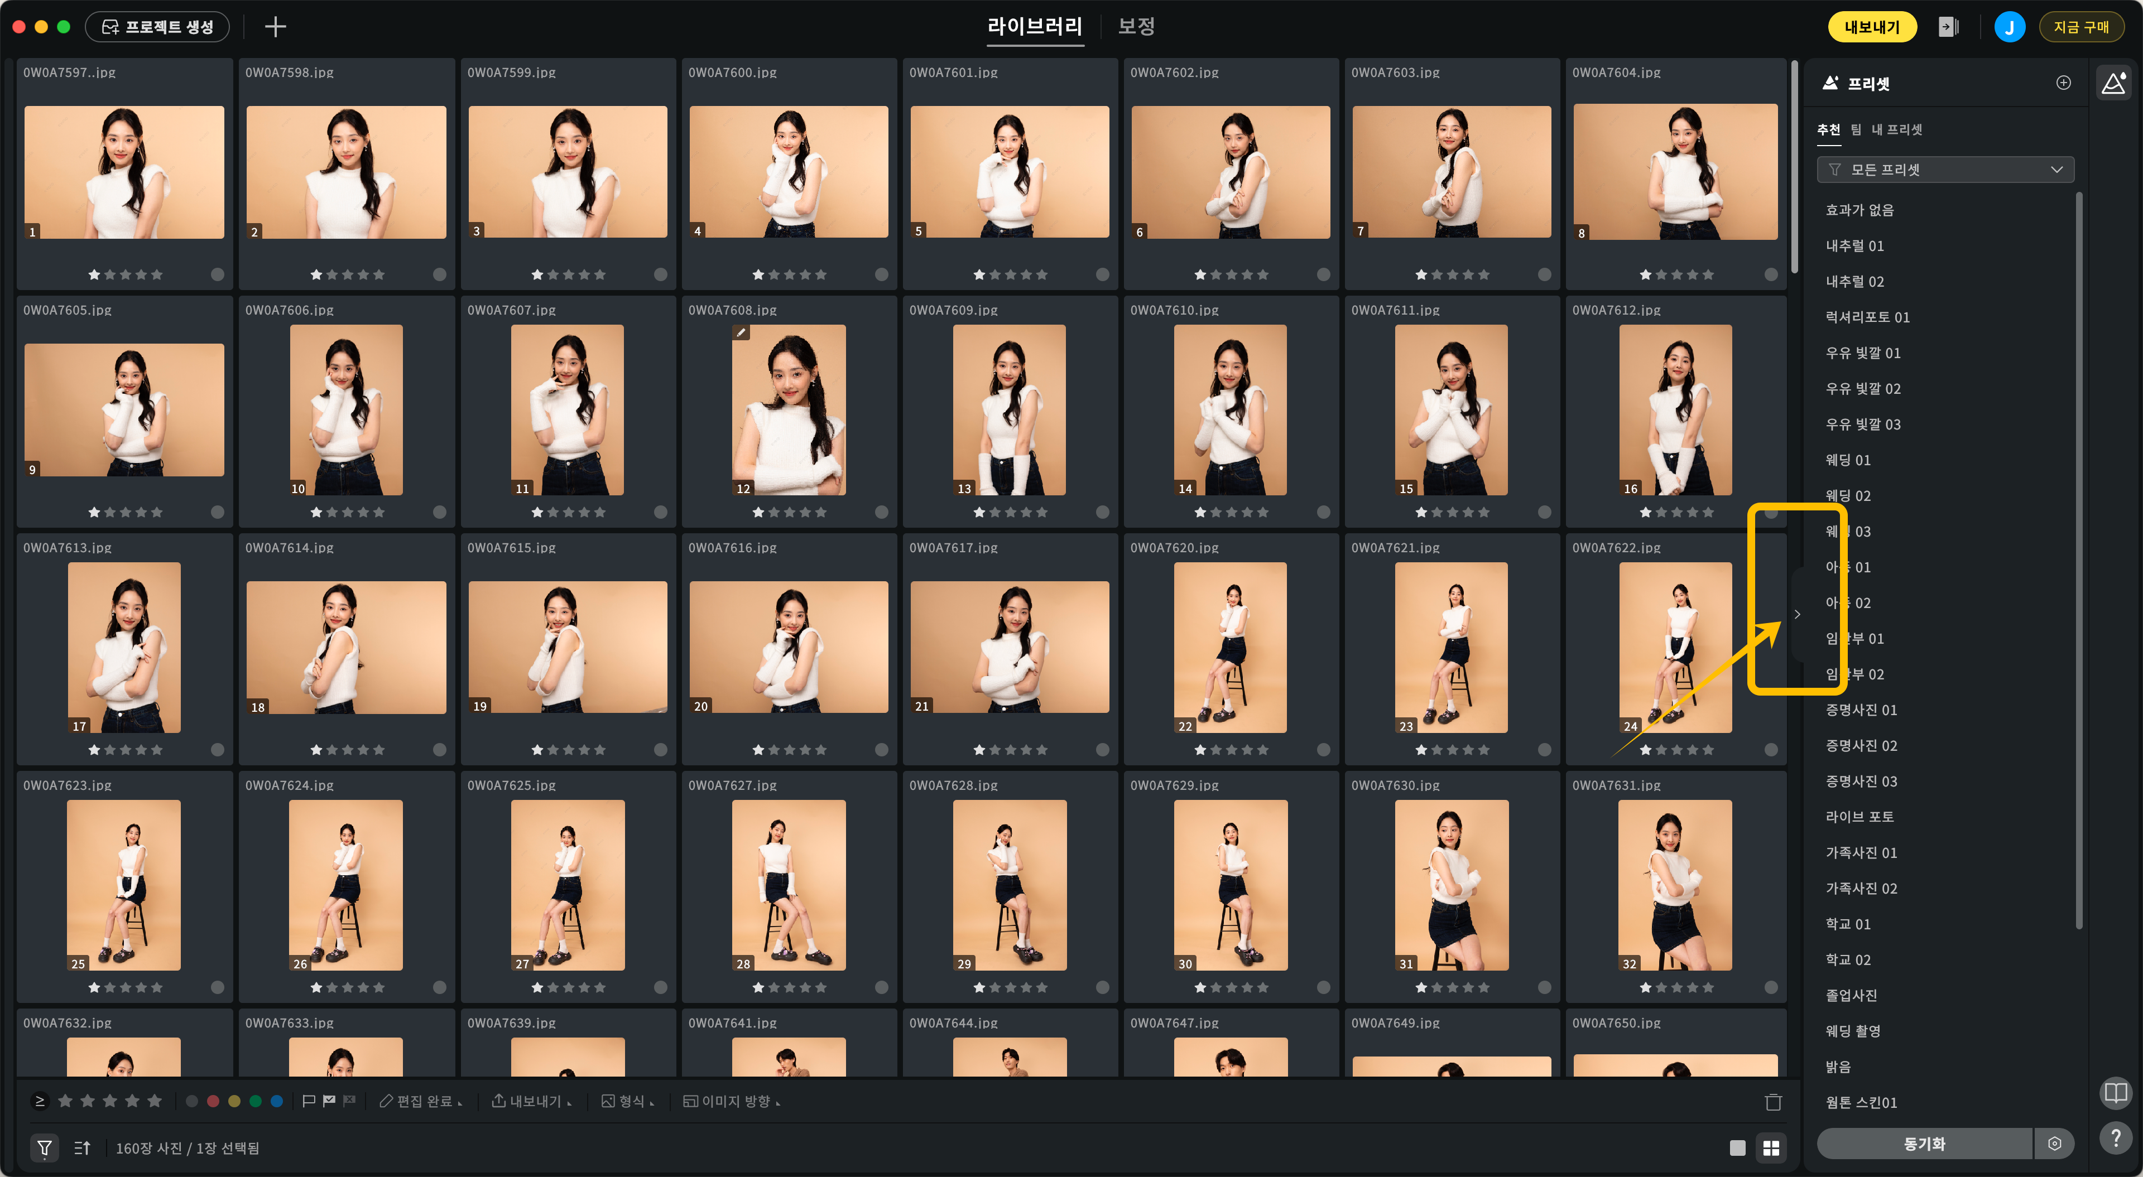The image size is (2143, 1177).
Task: Click the trash delete icon in bottom toolbar
Action: coord(1773,1101)
